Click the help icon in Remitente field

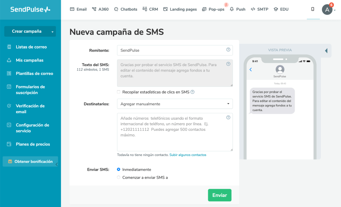pos(228,50)
